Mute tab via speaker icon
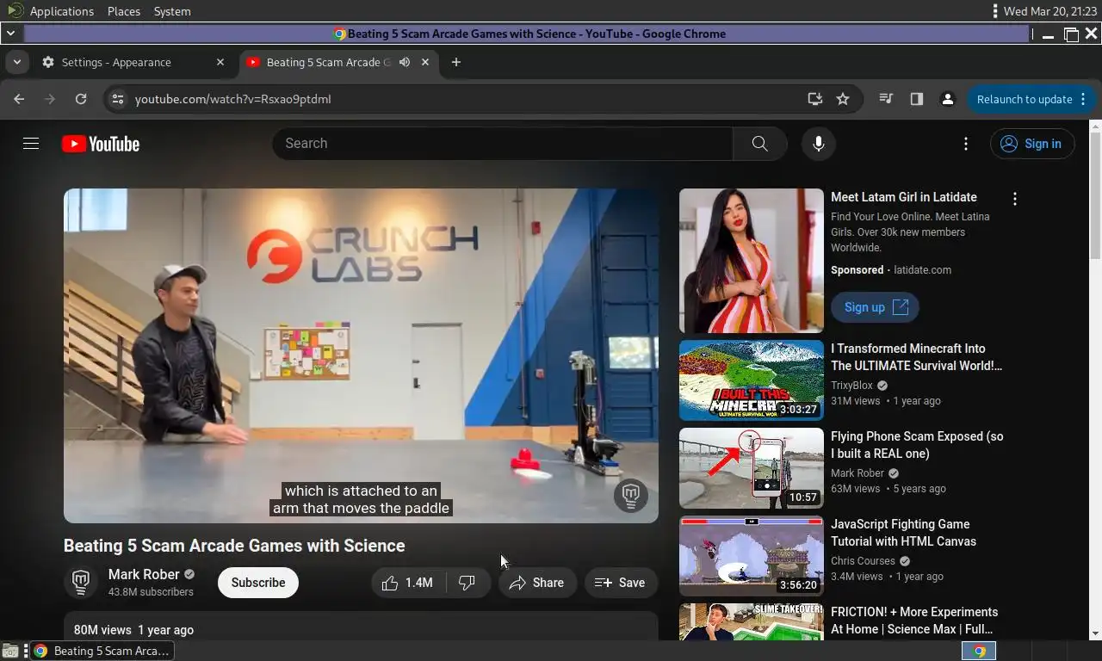Image resolution: width=1102 pixels, height=661 pixels. tap(404, 62)
